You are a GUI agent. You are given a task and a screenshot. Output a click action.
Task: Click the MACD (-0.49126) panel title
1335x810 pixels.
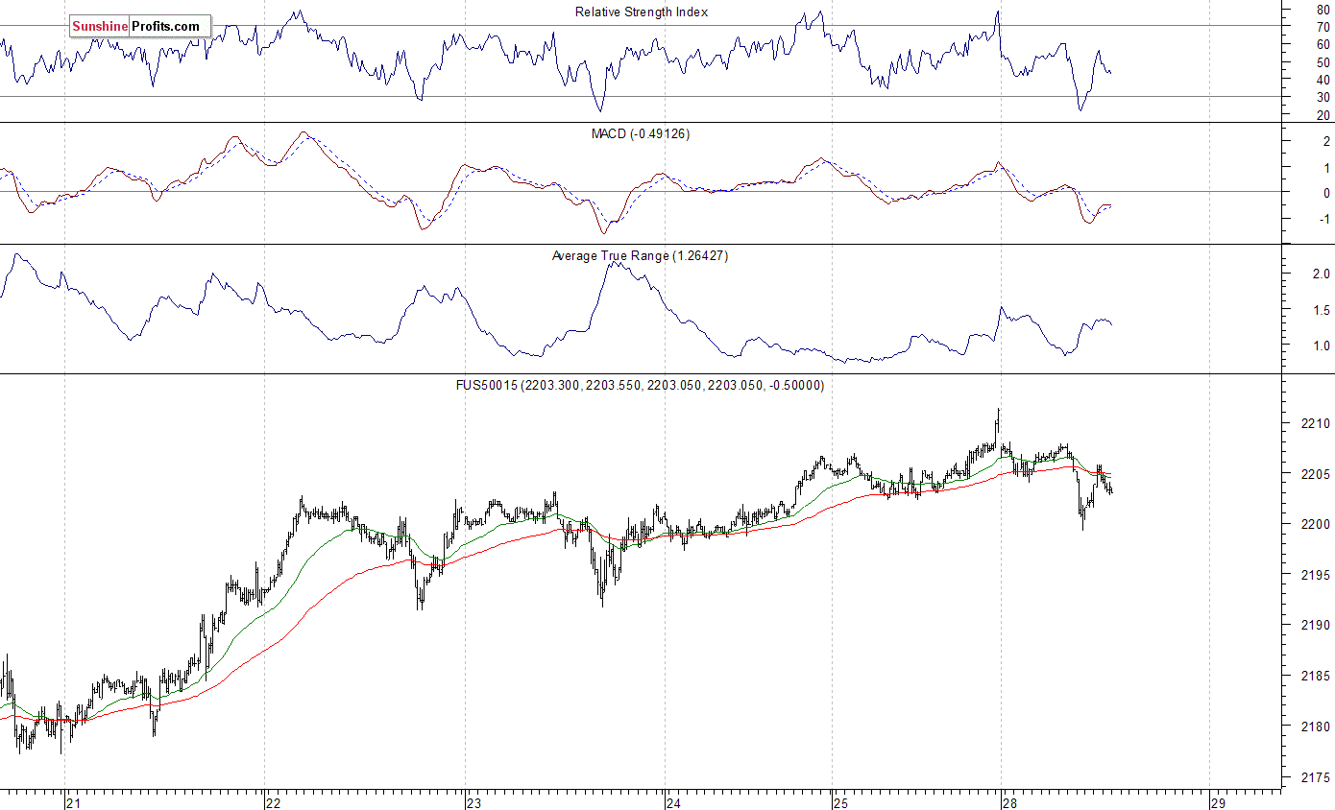coord(641,133)
